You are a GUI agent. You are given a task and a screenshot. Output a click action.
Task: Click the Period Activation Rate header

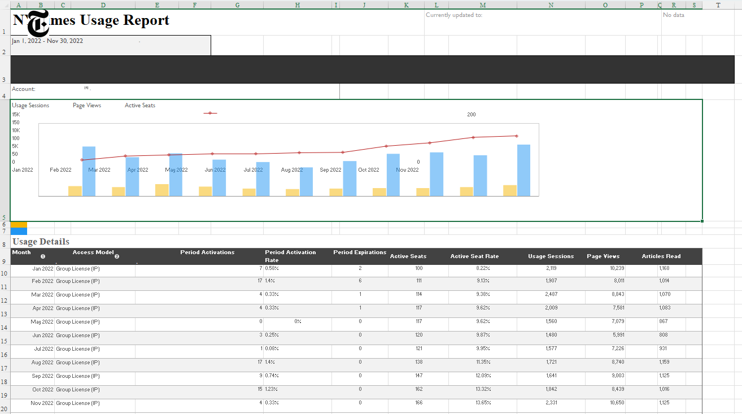(x=290, y=256)
